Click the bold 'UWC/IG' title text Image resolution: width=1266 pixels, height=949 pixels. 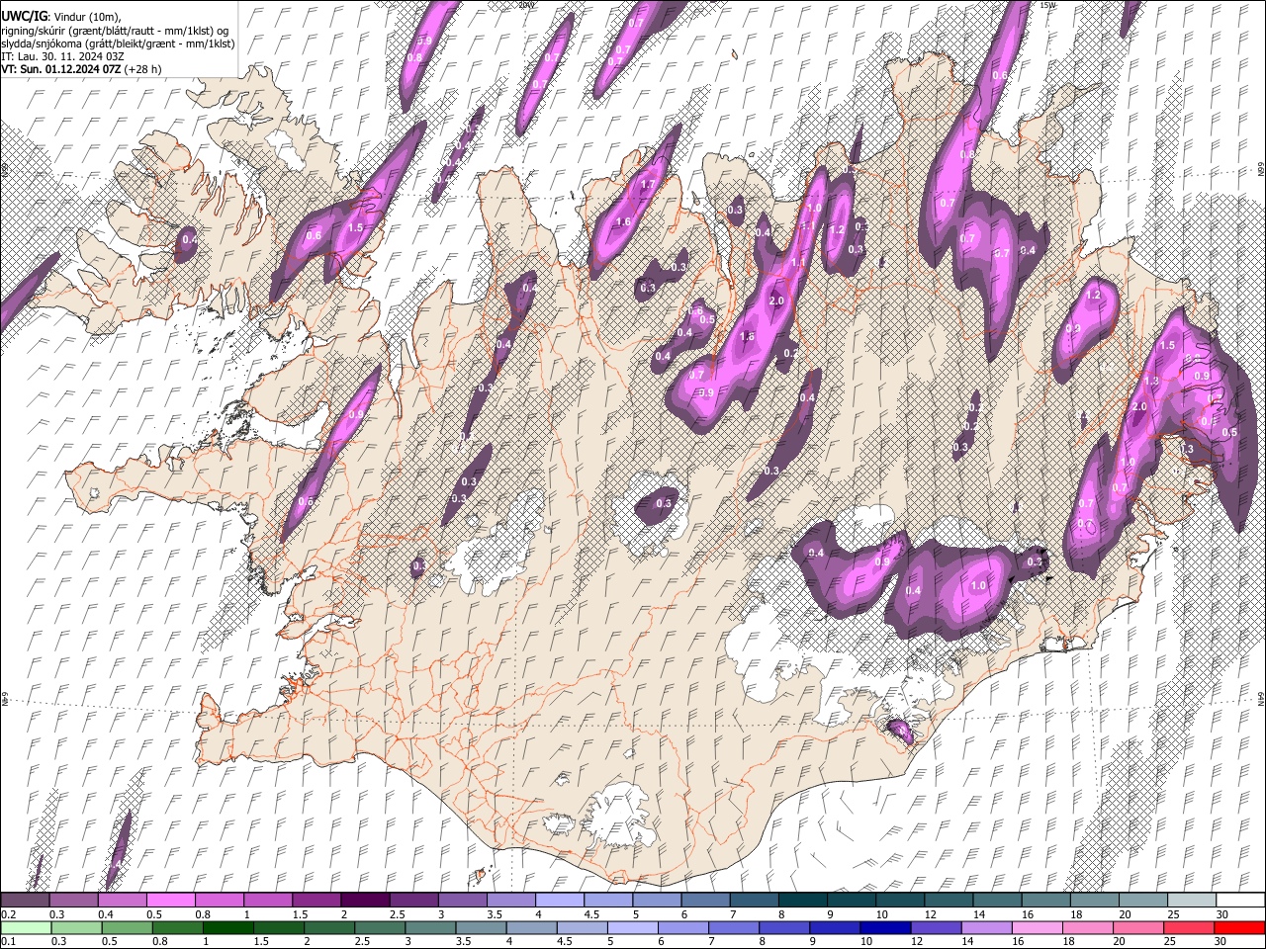click(x=24, y=16)
